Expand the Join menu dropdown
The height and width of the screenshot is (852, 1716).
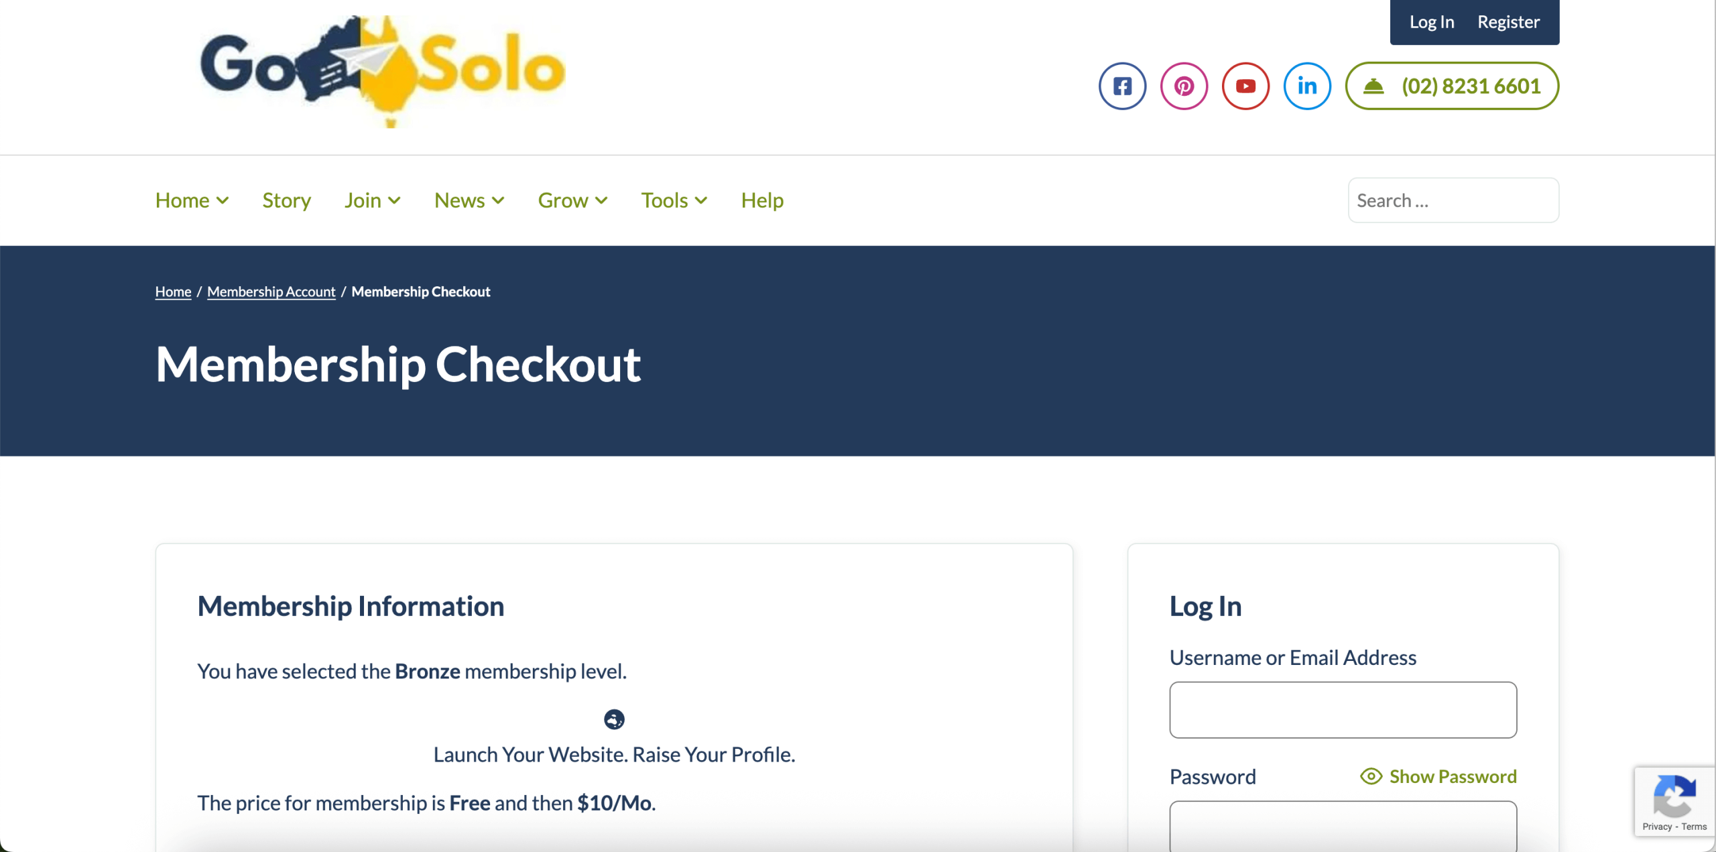(x=373, y=200)
